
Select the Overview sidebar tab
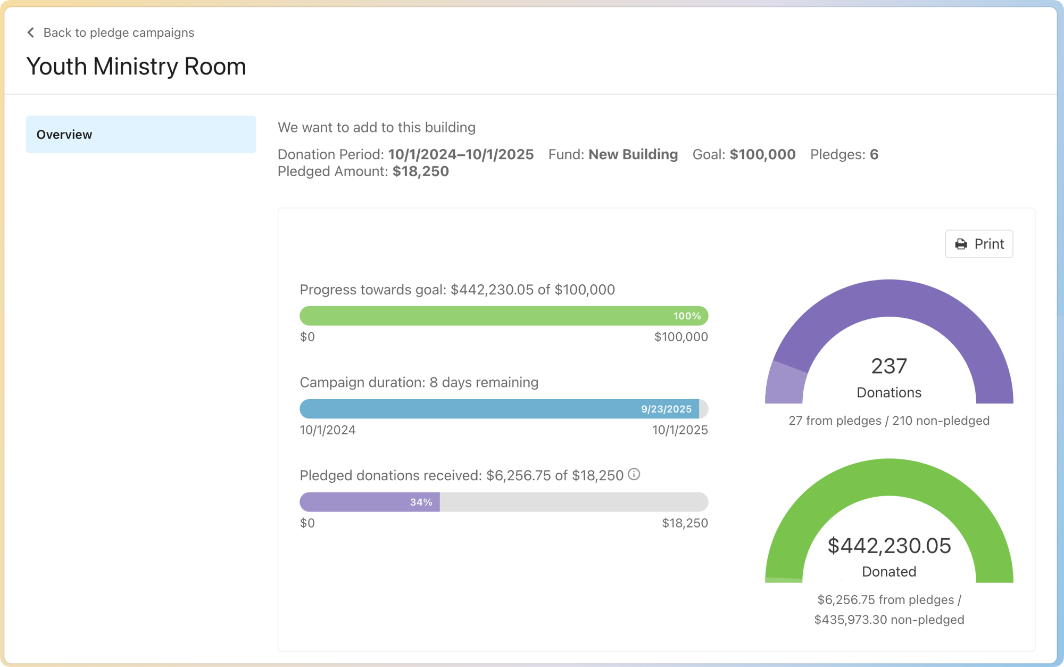[x=140, y=135]
